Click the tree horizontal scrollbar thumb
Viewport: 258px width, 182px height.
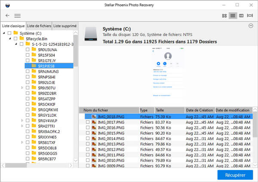click(16, 165)
